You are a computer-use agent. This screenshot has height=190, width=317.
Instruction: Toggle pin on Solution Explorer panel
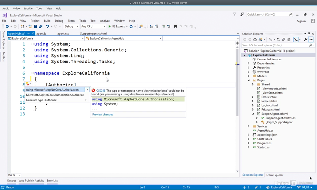(309, 34)
